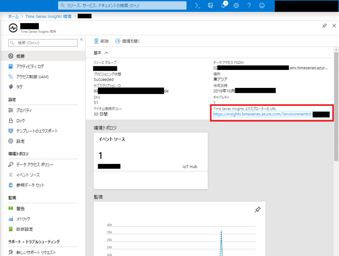Open the redacted resource group link
339x256 pixels.
click(105, 69)
